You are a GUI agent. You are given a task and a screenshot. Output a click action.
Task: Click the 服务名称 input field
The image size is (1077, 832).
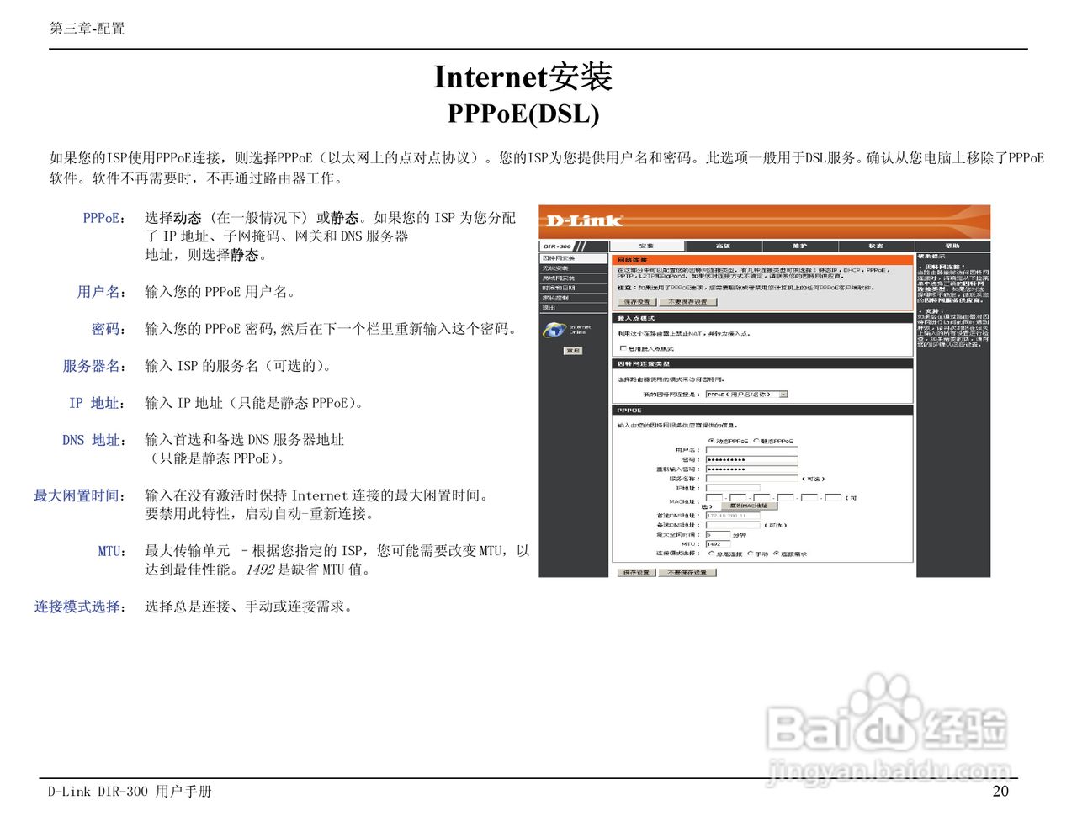(x=751, y=479)
